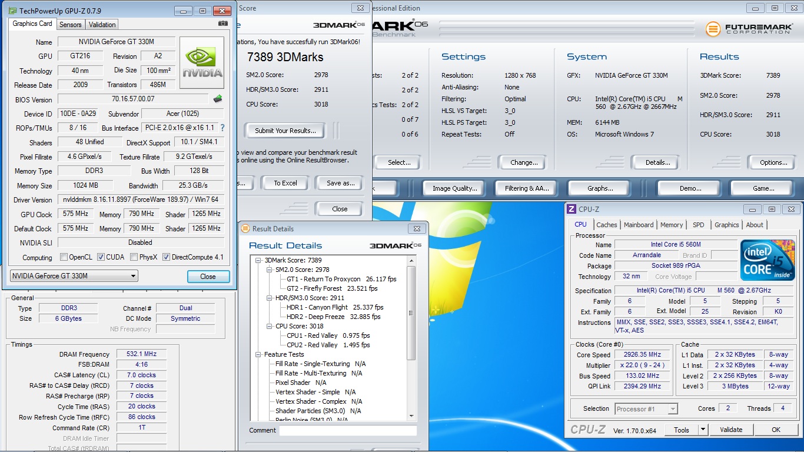804x452 pixels.
Task: Select Pixel Shader N/A row
Action: coord(301,383)
